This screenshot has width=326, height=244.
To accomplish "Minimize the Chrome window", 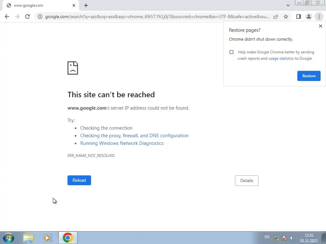I will (299, 3).
